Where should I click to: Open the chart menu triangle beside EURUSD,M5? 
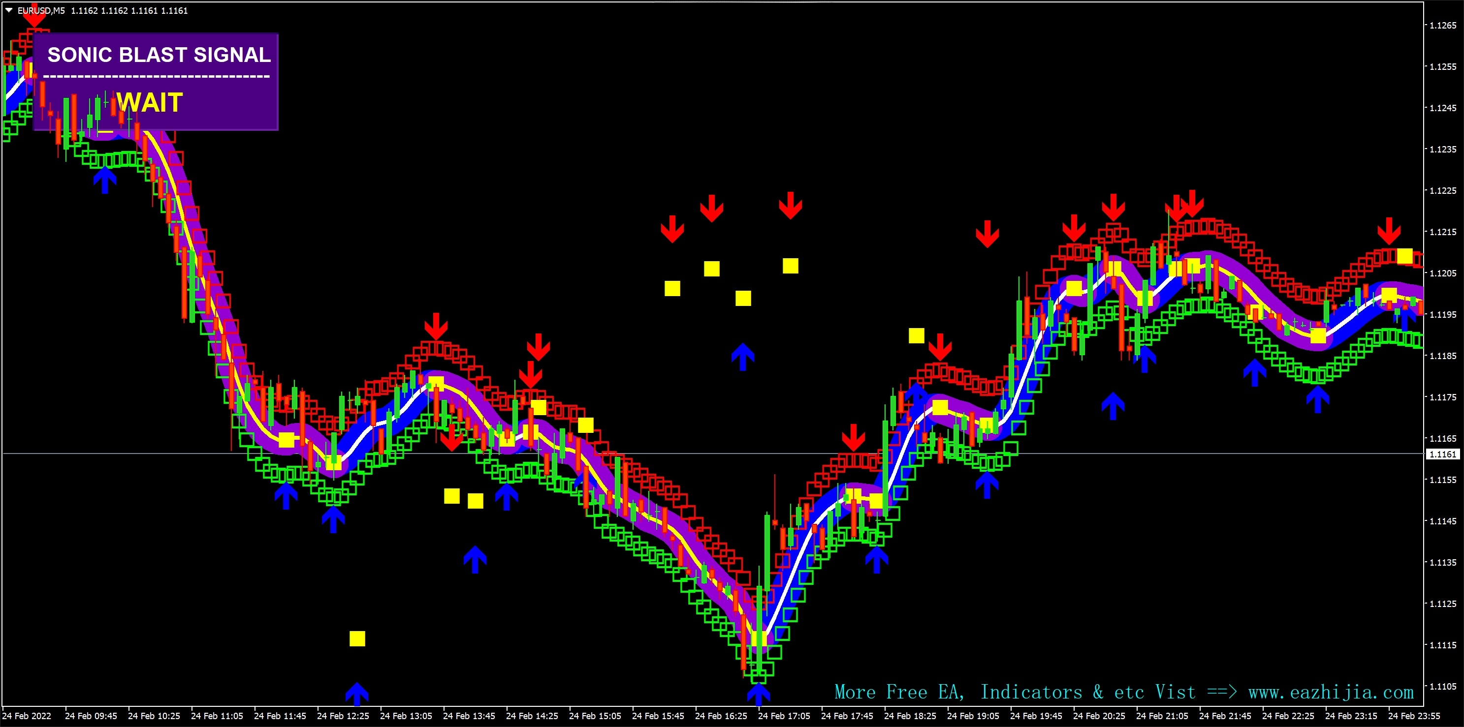pos(8,10)
